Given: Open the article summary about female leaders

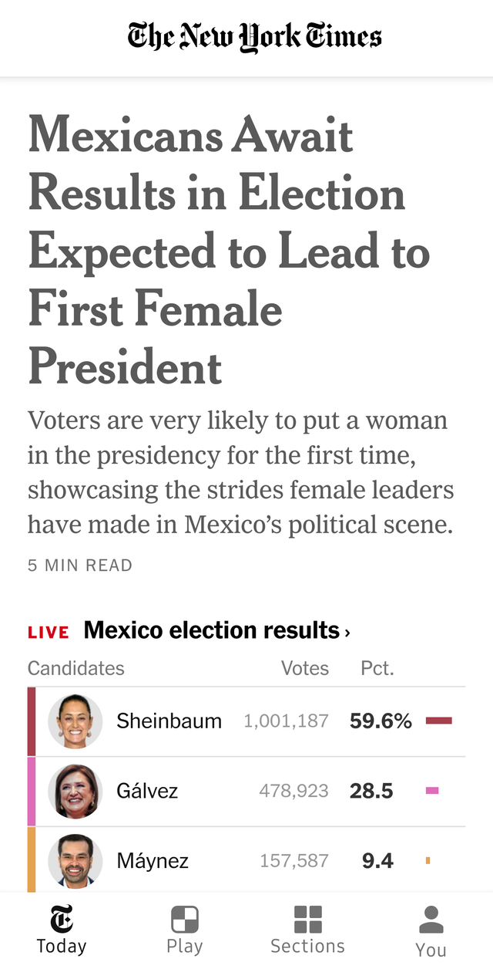Looking at the screenshot, I should (240, 473).
